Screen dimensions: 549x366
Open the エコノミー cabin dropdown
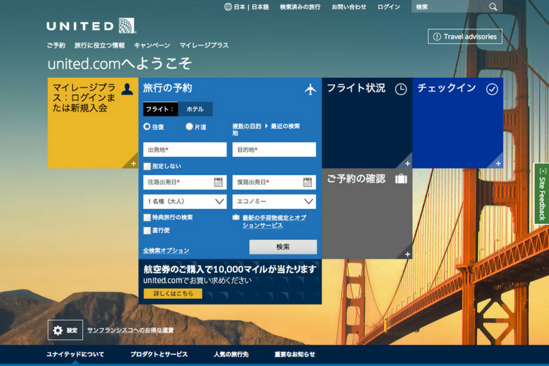point(274,202)
